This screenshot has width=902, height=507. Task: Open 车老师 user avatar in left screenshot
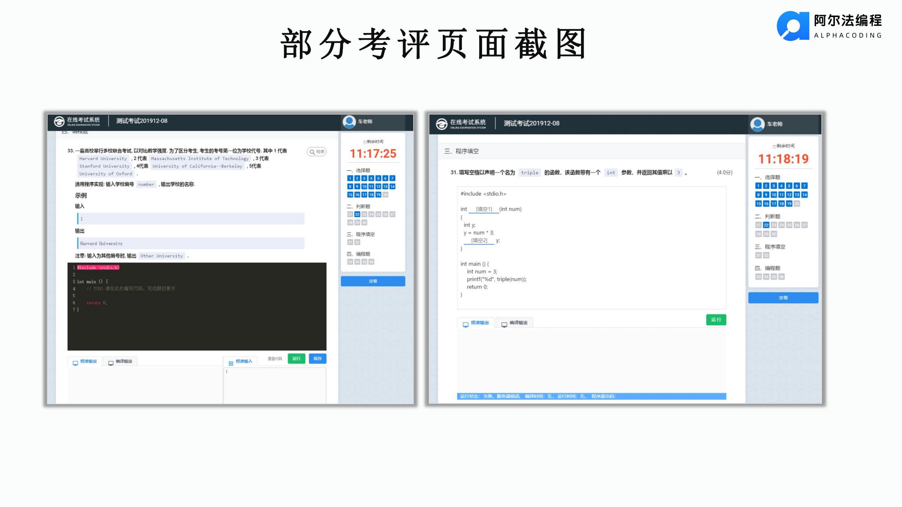(x=349, y=122)
